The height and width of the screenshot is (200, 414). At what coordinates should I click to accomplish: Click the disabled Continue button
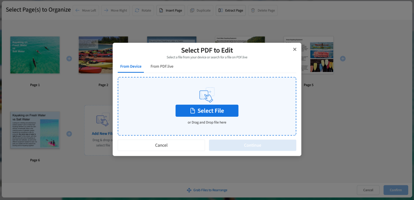pyautogui.click(x=252, y=145)
